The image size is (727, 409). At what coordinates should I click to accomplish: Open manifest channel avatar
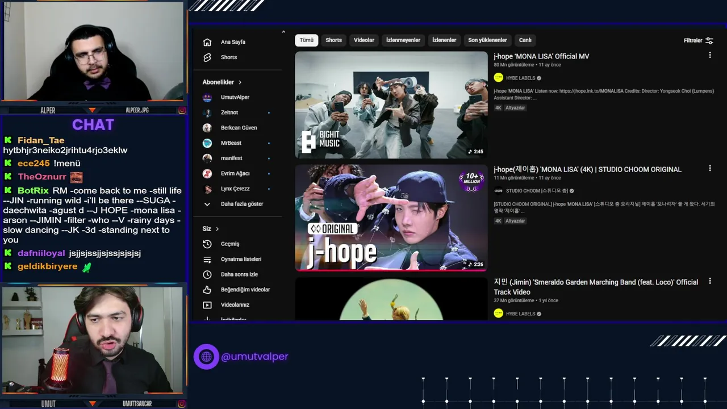point(207,158)
